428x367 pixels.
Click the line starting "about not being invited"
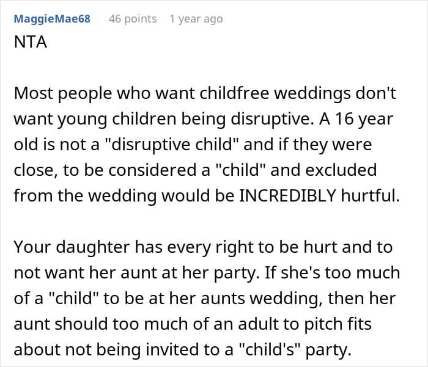(x=182, y=350)
